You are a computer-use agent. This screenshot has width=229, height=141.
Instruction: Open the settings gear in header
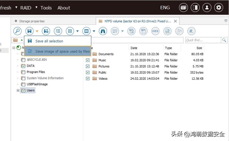219,8
